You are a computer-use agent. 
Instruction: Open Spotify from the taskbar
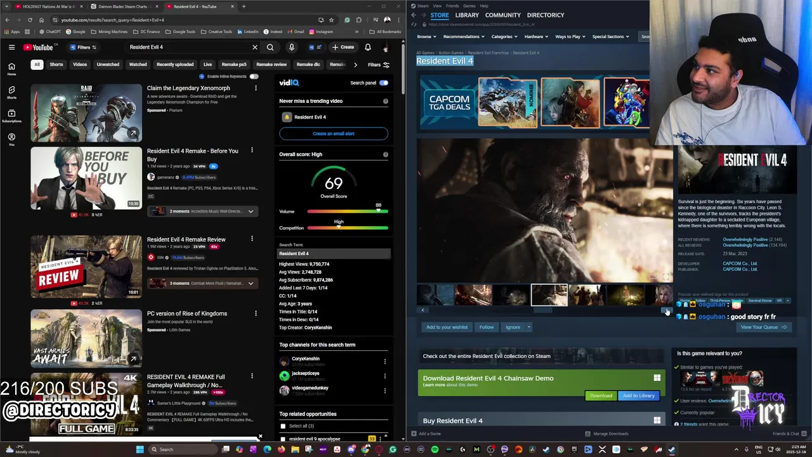(x=435, y=449)
